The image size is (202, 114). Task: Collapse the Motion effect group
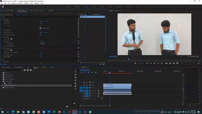2,19
